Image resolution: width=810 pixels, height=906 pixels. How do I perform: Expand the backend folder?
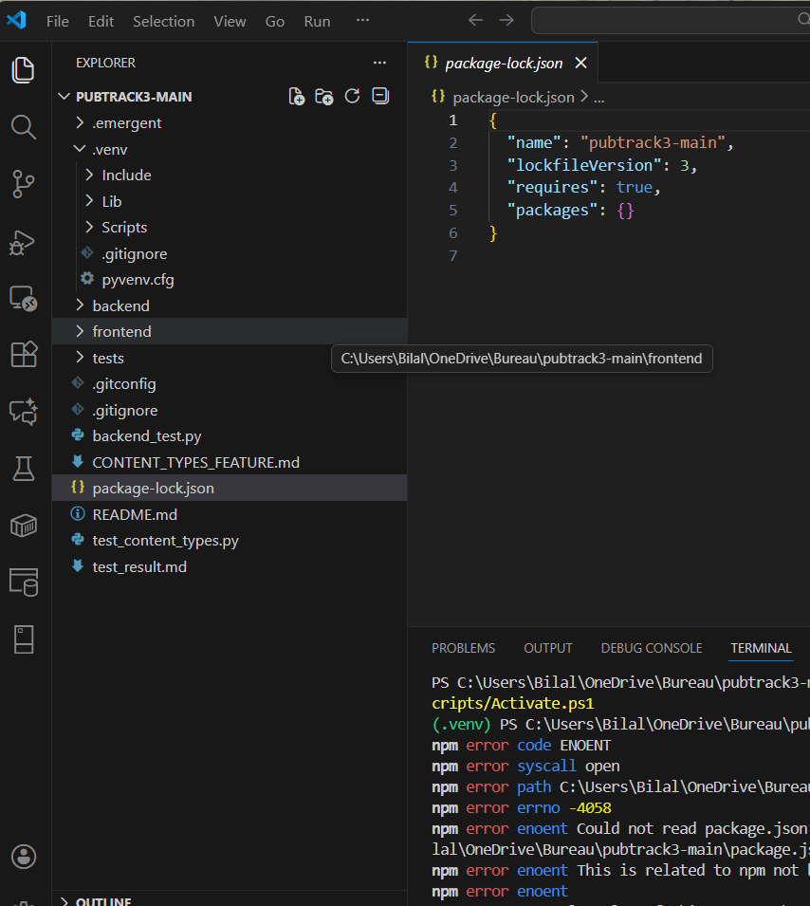[120, 305]
